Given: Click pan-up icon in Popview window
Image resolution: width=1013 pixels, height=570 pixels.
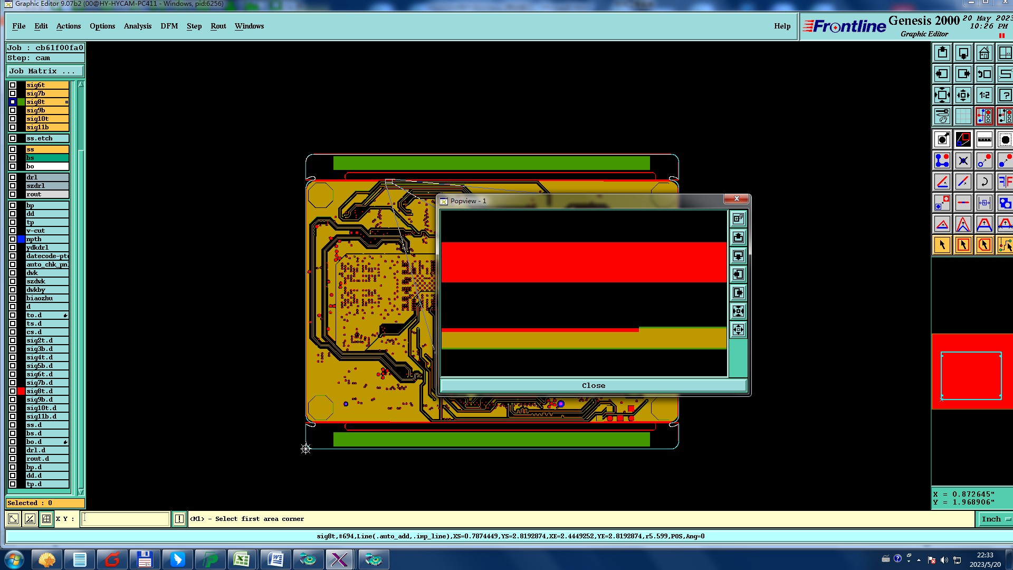Looking at the screenshot, I should [x=738, y=237].
